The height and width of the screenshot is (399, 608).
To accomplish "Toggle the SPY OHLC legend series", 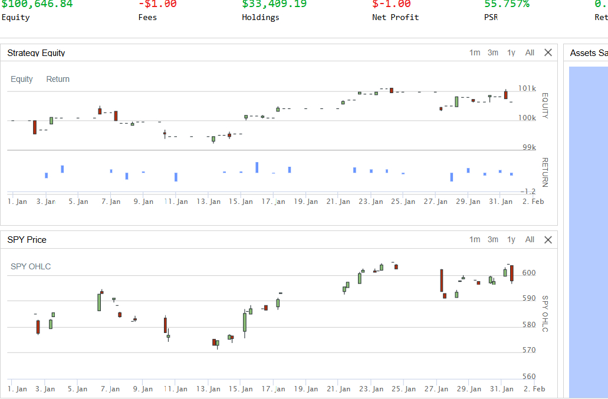I will [31, 266].
